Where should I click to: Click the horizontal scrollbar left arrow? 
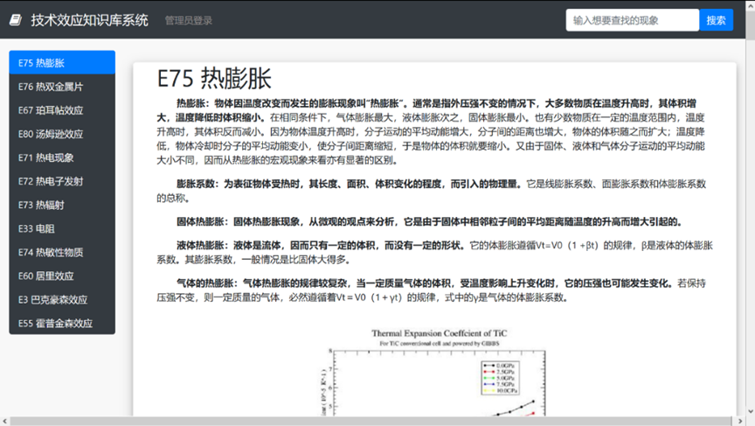click(5, 421)
